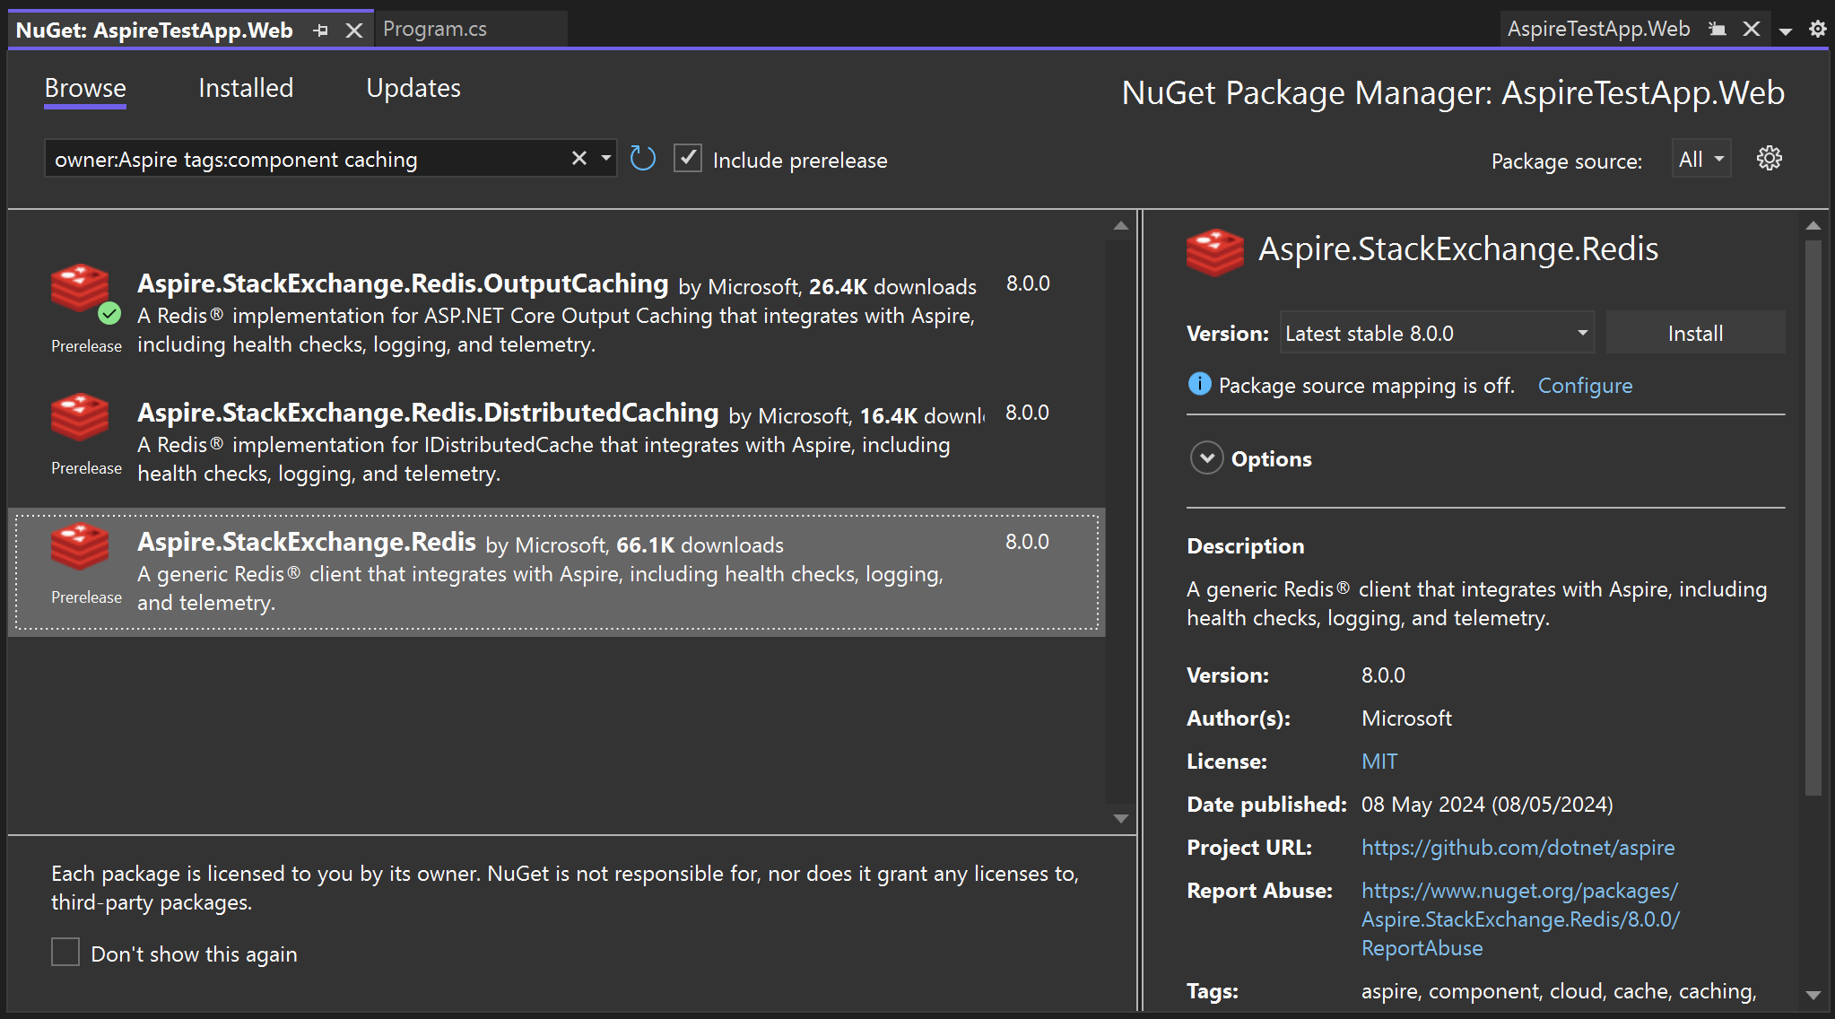Open the Package source dropdown
This screenshot has width=1835, height=1019.
[1700, 159]
